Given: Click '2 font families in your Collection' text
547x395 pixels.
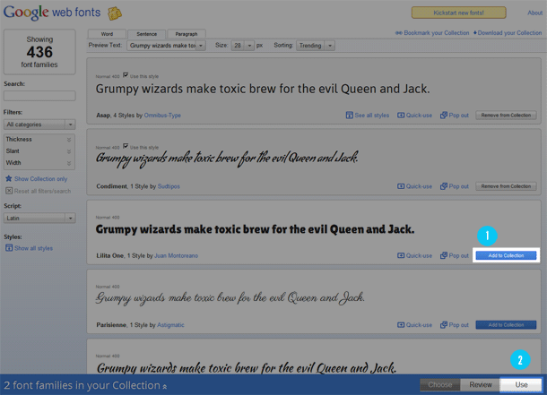Looking at the screenshot, I should pyautogui.click(x=82, y=385).
